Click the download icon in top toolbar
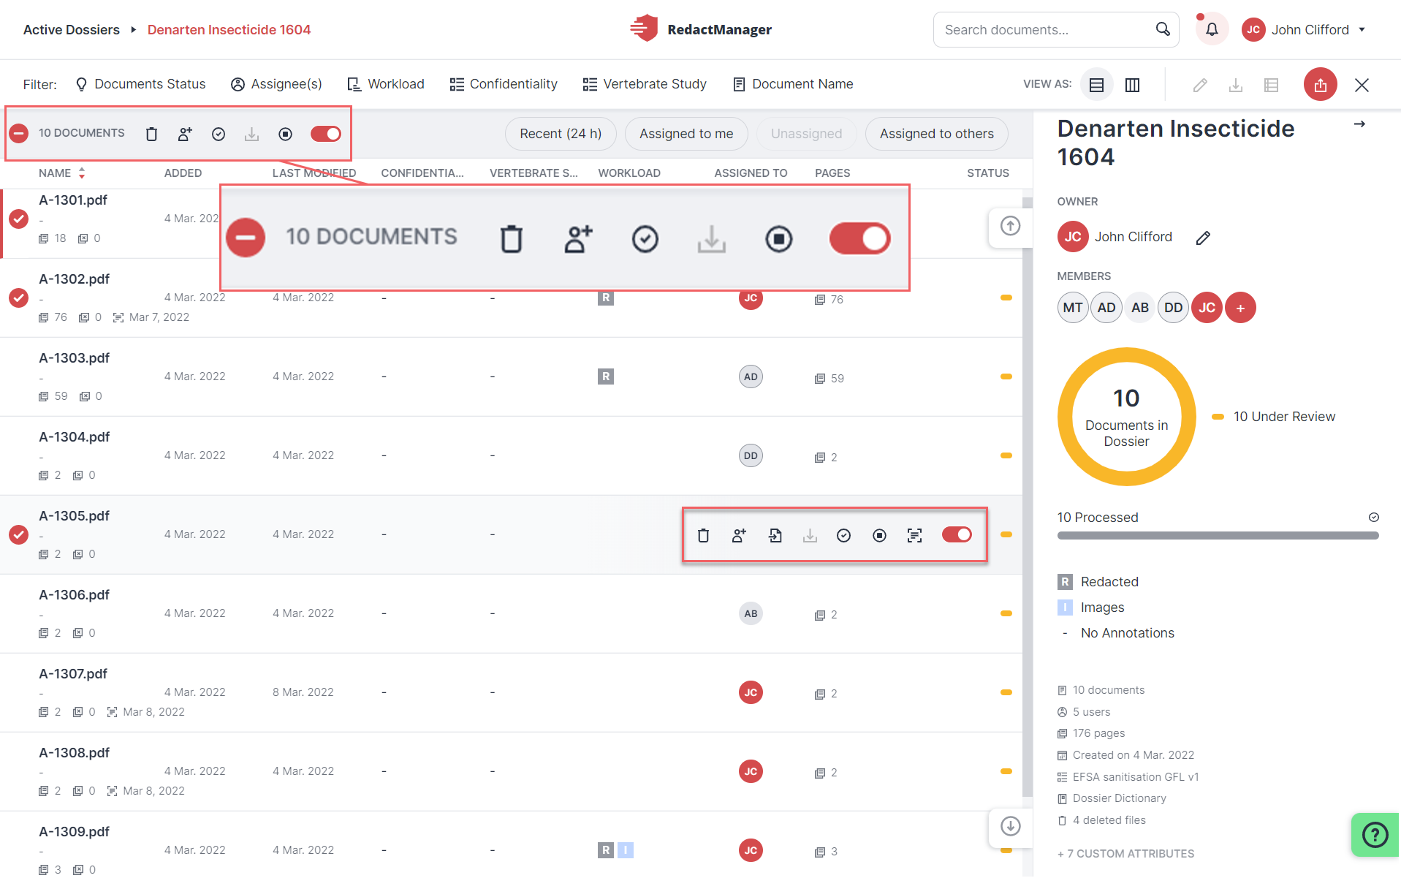1401x878 pixels. click(x=1236, y=85)
